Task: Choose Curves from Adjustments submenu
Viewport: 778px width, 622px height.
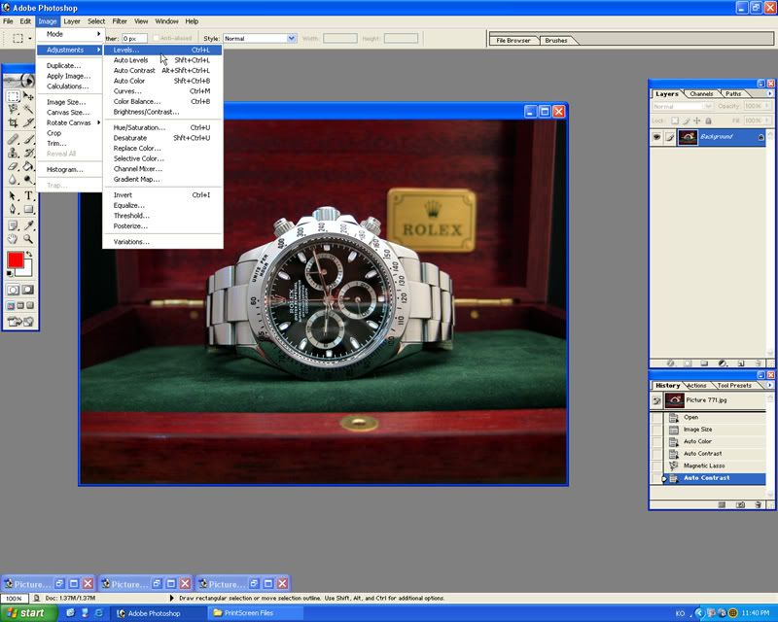Action: pyautogui.click(x=162, y=91)
